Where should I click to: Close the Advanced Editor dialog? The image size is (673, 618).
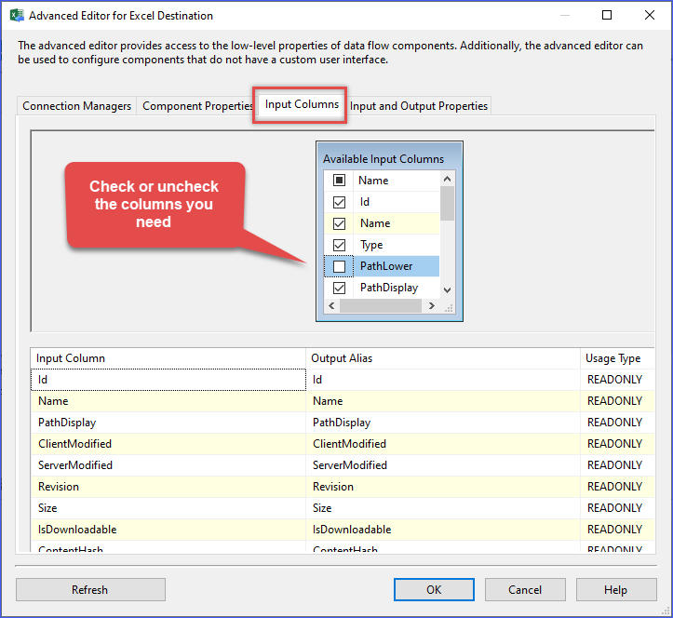click(x=650, y=15)
